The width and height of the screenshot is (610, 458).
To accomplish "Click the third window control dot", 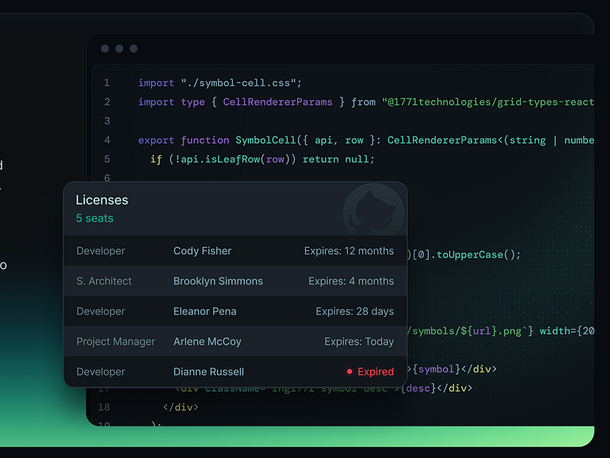I will [134, 49].
